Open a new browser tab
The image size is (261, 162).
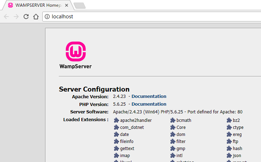pyautogui.click(x=80, y=5)
